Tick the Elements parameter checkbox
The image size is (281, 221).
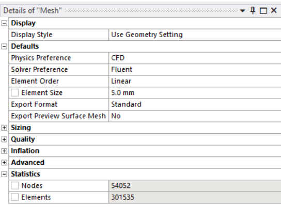(14, 197)
